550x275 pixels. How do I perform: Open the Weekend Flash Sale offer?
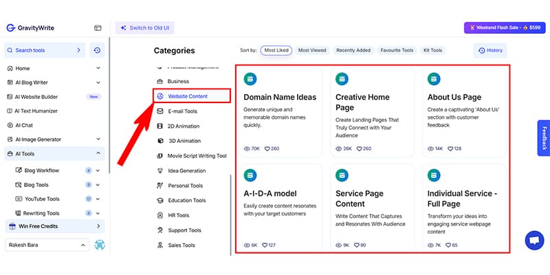pos(505,27)
